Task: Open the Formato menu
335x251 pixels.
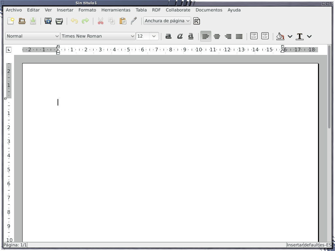Action: coord(87,10)
